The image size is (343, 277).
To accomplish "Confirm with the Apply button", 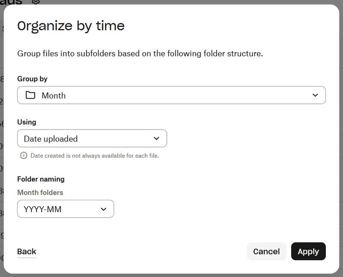I will click(x=308, y=252).
